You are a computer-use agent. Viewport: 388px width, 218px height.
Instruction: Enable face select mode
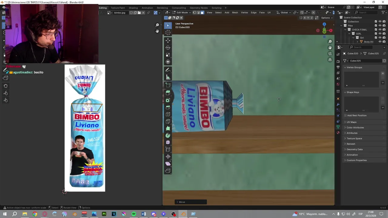pos(202,12)
